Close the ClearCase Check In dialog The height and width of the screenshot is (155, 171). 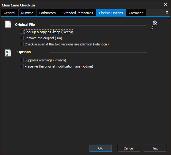pos(165,5)
